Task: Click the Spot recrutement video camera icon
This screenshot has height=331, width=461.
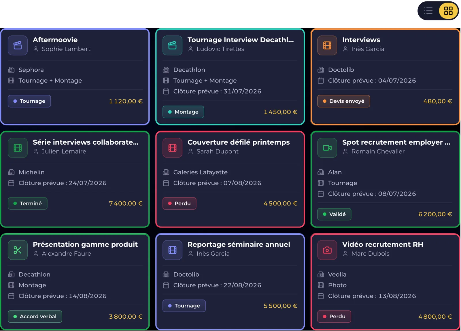Action: coord(327,148)
